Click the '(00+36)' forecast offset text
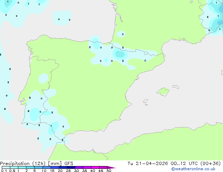223x172 pixels. [210, 164]
